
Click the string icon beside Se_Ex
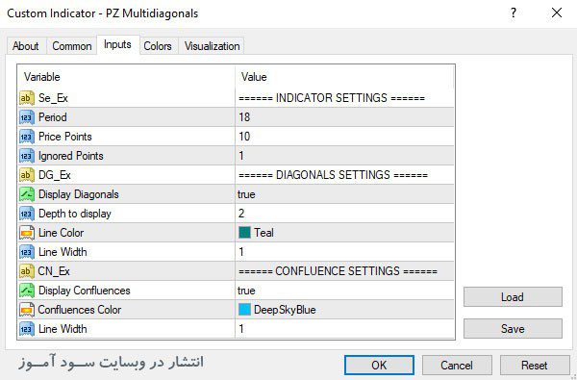tap(27, 98)
